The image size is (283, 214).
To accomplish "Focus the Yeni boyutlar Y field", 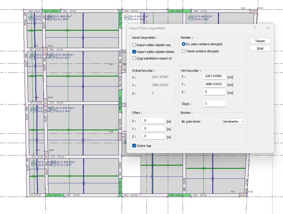I will (x=214, y=84).
